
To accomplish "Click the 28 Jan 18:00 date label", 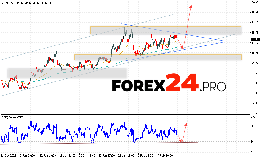I will (x=126, y=155).
